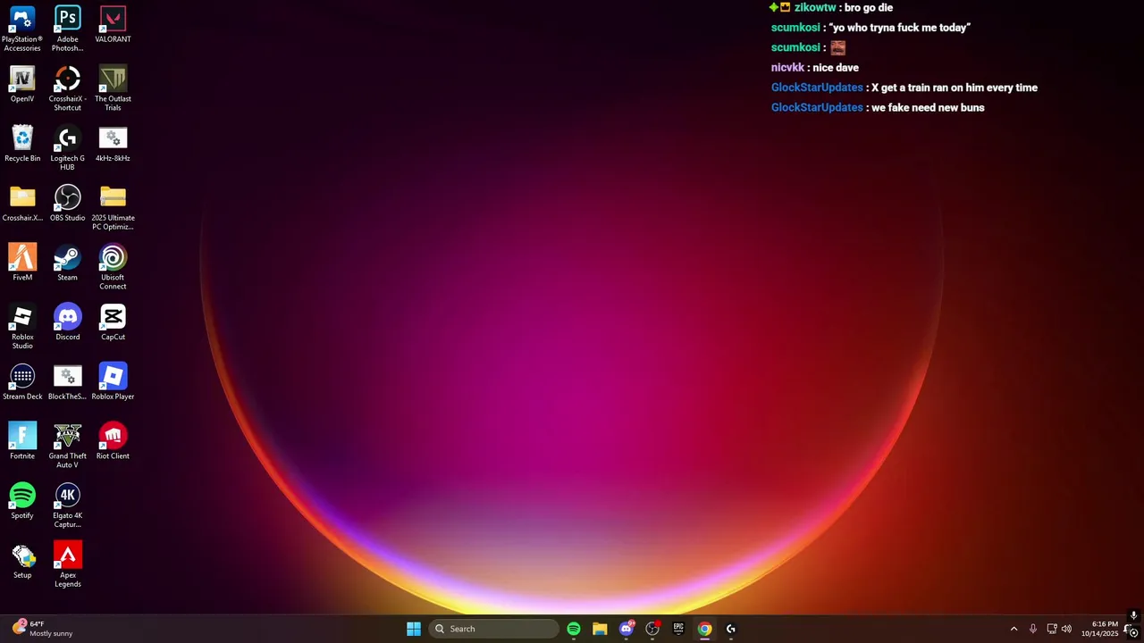Open the Logitech G HUB desktop shortcut
This screenshot has height=643, width=1144.
coord(68,148)
